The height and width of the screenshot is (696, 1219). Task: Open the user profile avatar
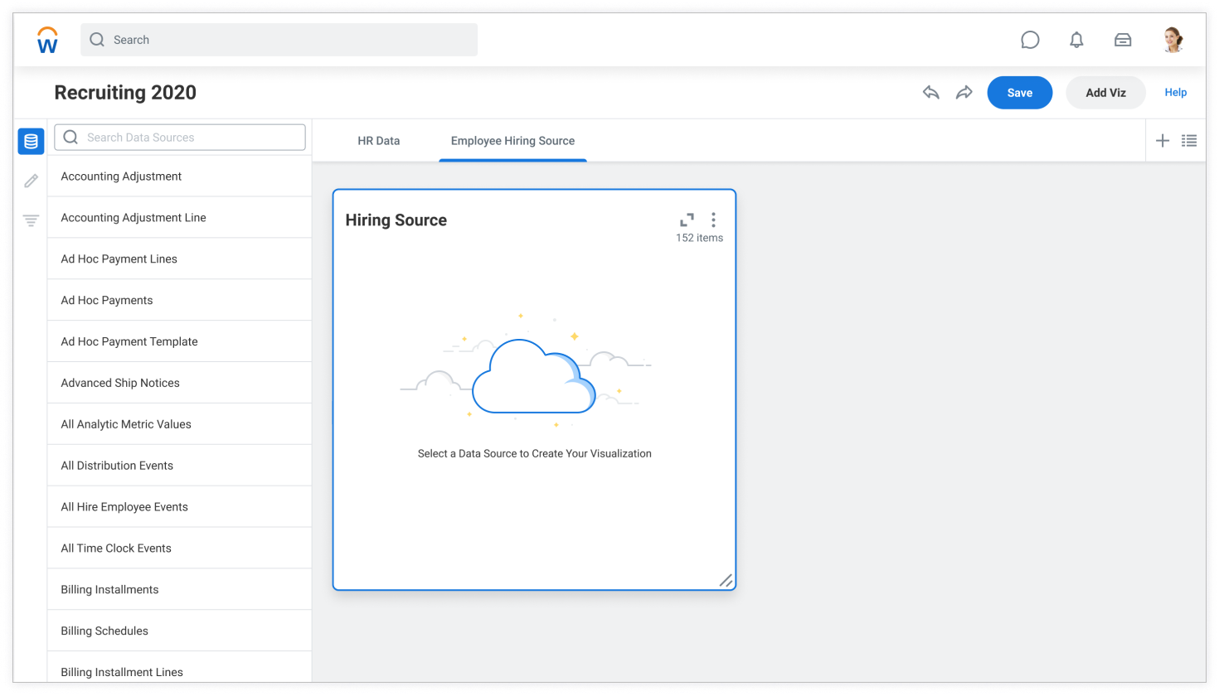pyautogui.click(x=1173, y=40)
